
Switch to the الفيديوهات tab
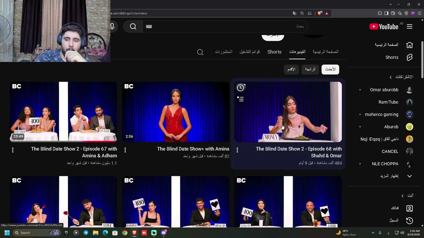pos(297,52)
